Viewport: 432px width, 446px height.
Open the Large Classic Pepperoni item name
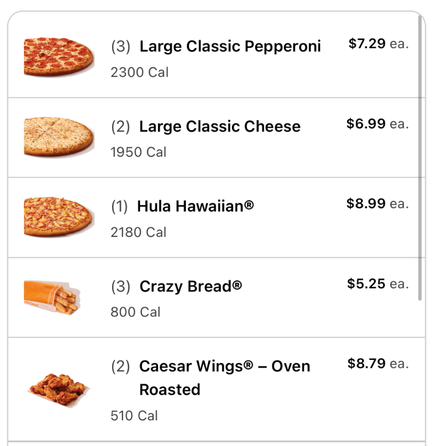point(230,46)
